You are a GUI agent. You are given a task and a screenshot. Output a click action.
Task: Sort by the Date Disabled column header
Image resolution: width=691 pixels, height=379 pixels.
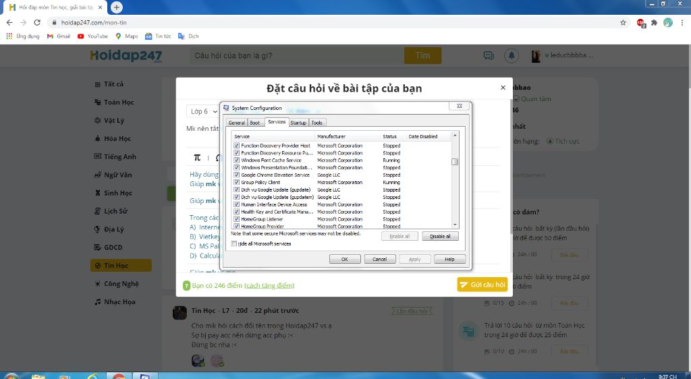coord(429,136)
